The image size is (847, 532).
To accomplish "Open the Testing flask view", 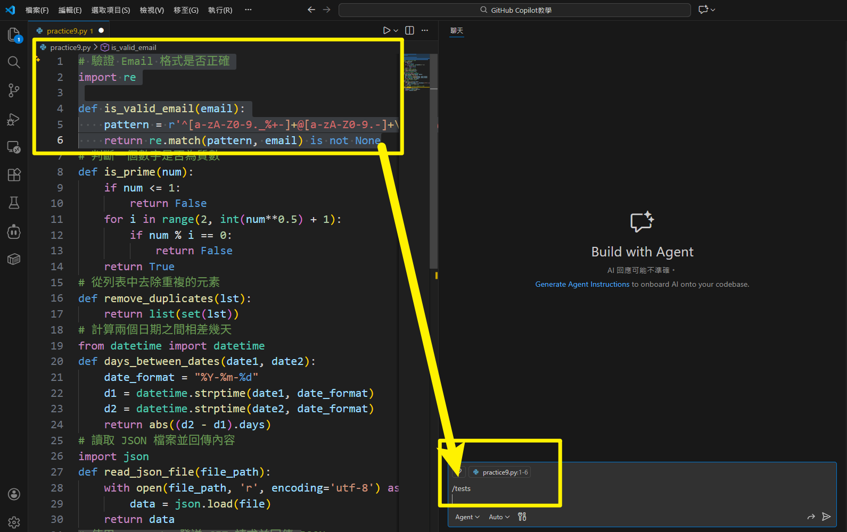I will pyautogui.click(x=14, y=203).
